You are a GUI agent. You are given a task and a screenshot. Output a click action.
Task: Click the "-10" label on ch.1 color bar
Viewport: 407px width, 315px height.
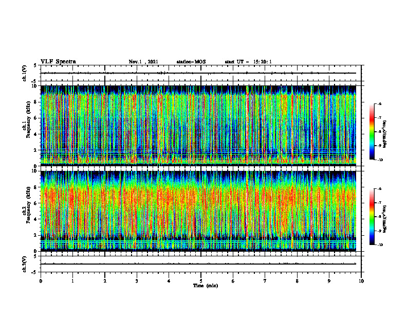point(380,160)
